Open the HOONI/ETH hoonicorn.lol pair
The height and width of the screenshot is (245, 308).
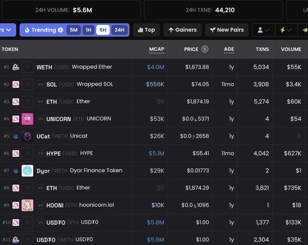click(153, 205)
